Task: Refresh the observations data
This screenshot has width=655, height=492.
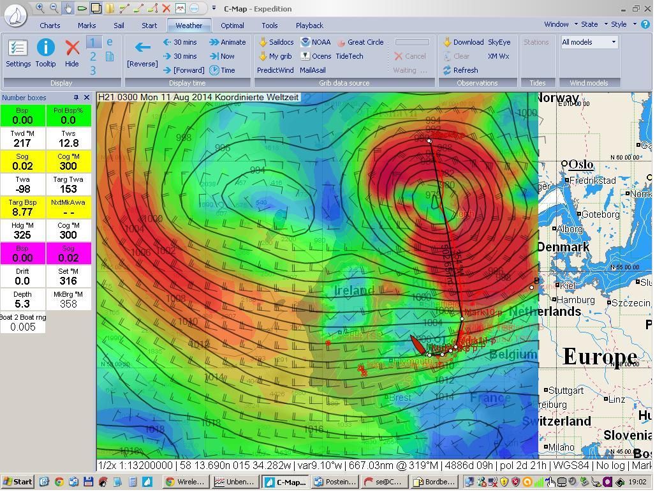Action: tap(460, 70)
